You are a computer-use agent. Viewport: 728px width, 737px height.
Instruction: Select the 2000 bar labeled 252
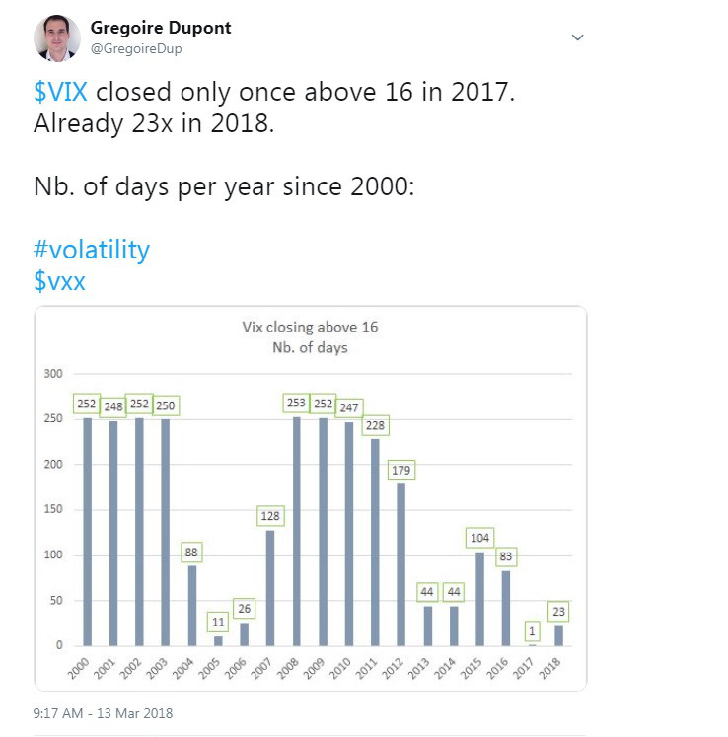(x=88, y=532)
